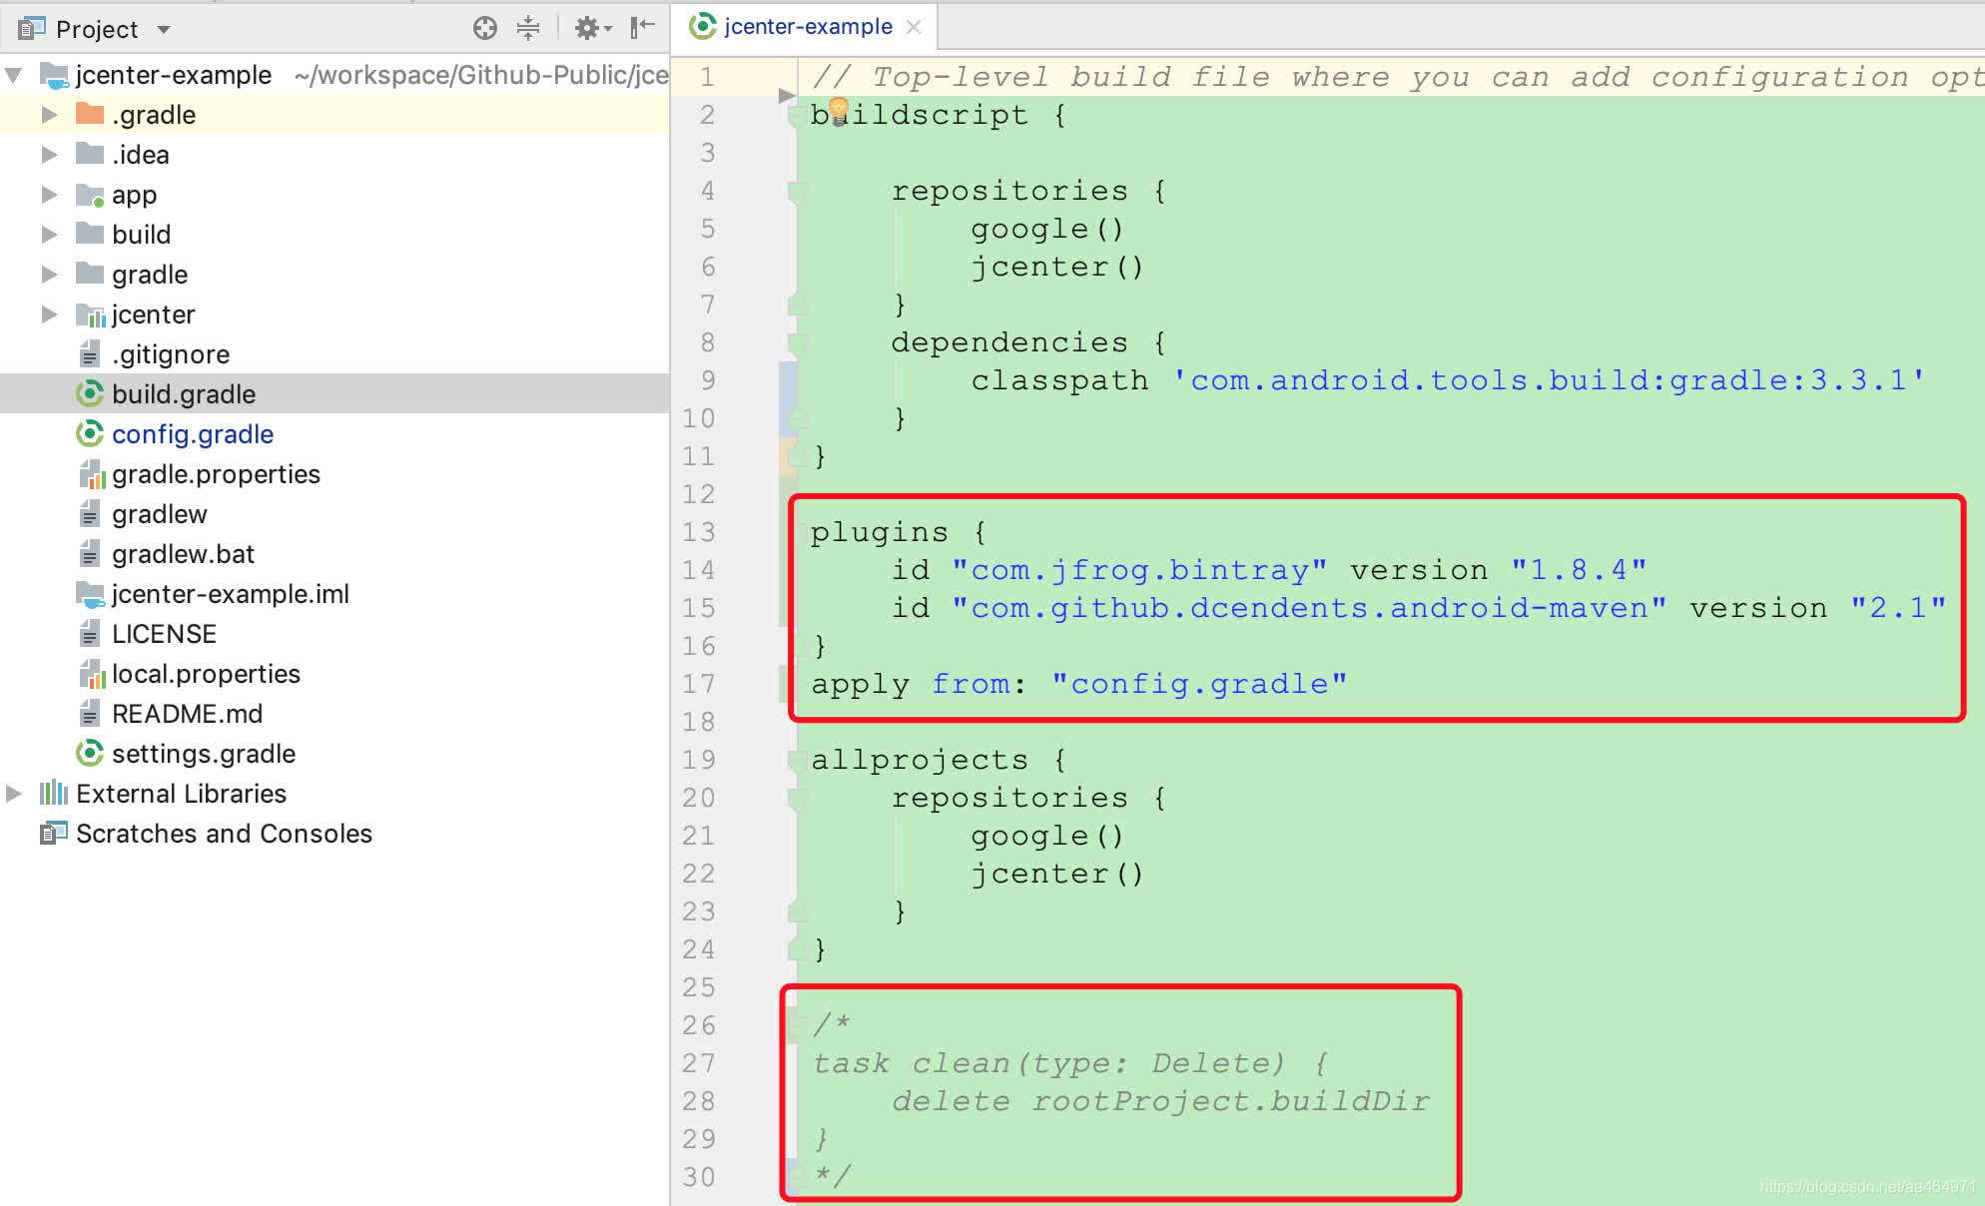This screenshot has height=1206, width=1985.
Task: Close the jcenter-example editor tab
Action: 913,27
